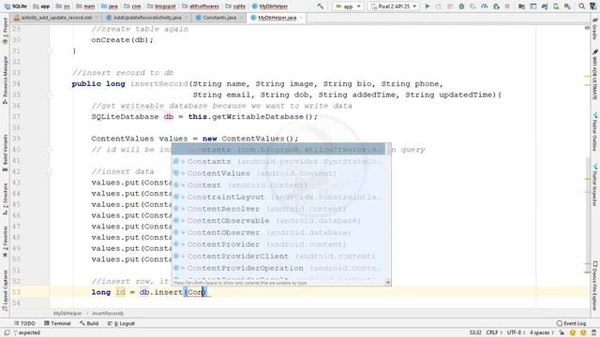Open the run configuration dropdown showing app

348,7
